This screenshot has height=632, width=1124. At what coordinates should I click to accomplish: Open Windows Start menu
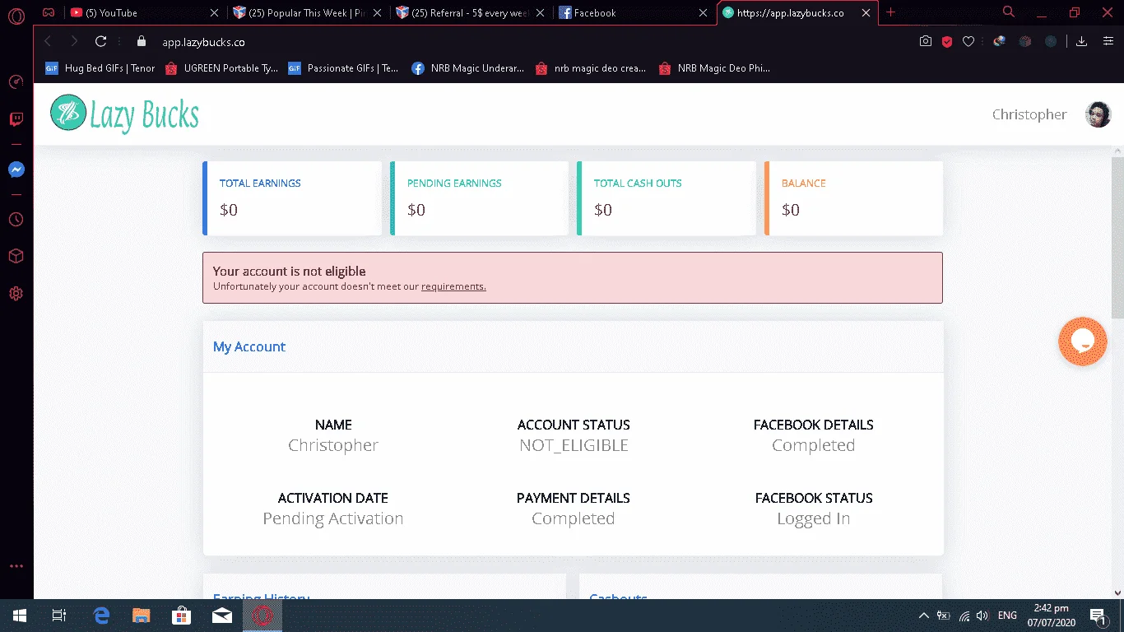tap(19, 616)
